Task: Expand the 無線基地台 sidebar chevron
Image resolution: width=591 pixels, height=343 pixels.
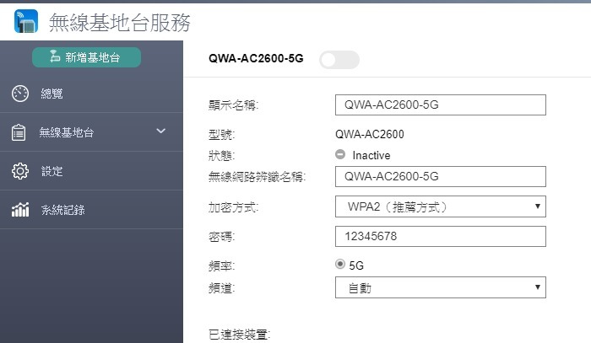Action: point(161,131)
